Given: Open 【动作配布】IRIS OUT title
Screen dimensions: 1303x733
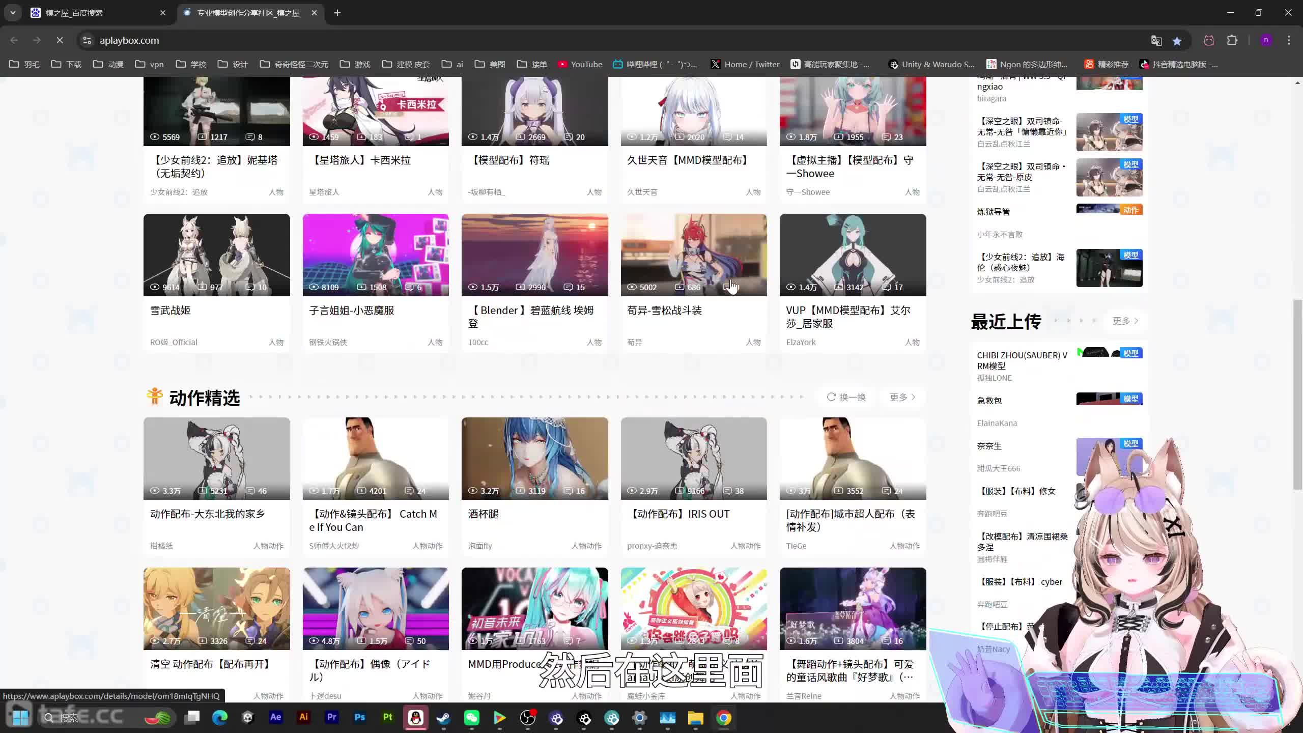Looking at the screenshot, I should point(679,514).
